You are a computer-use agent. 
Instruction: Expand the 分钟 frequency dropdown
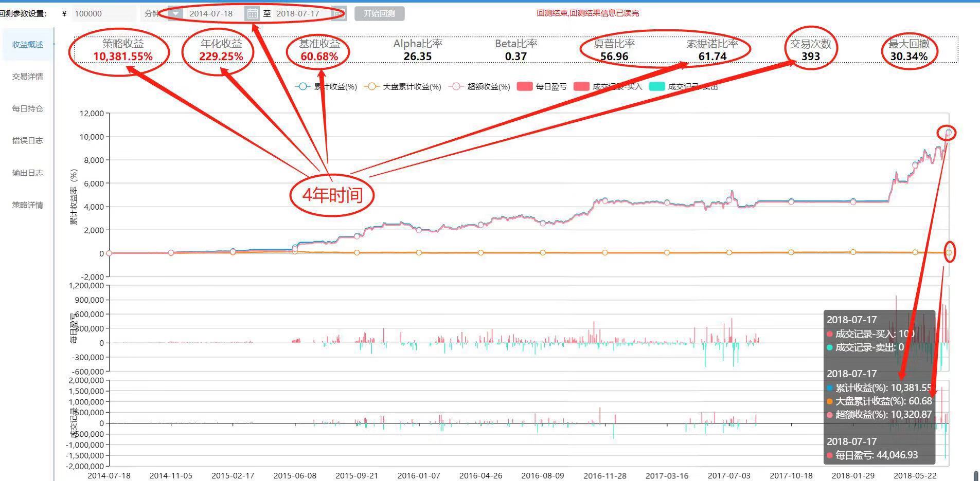click(175, 14)
